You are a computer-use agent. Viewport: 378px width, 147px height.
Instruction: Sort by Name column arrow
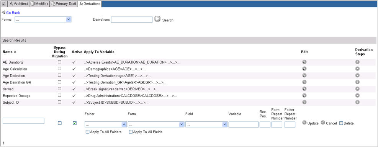click(x=15, y=52)
